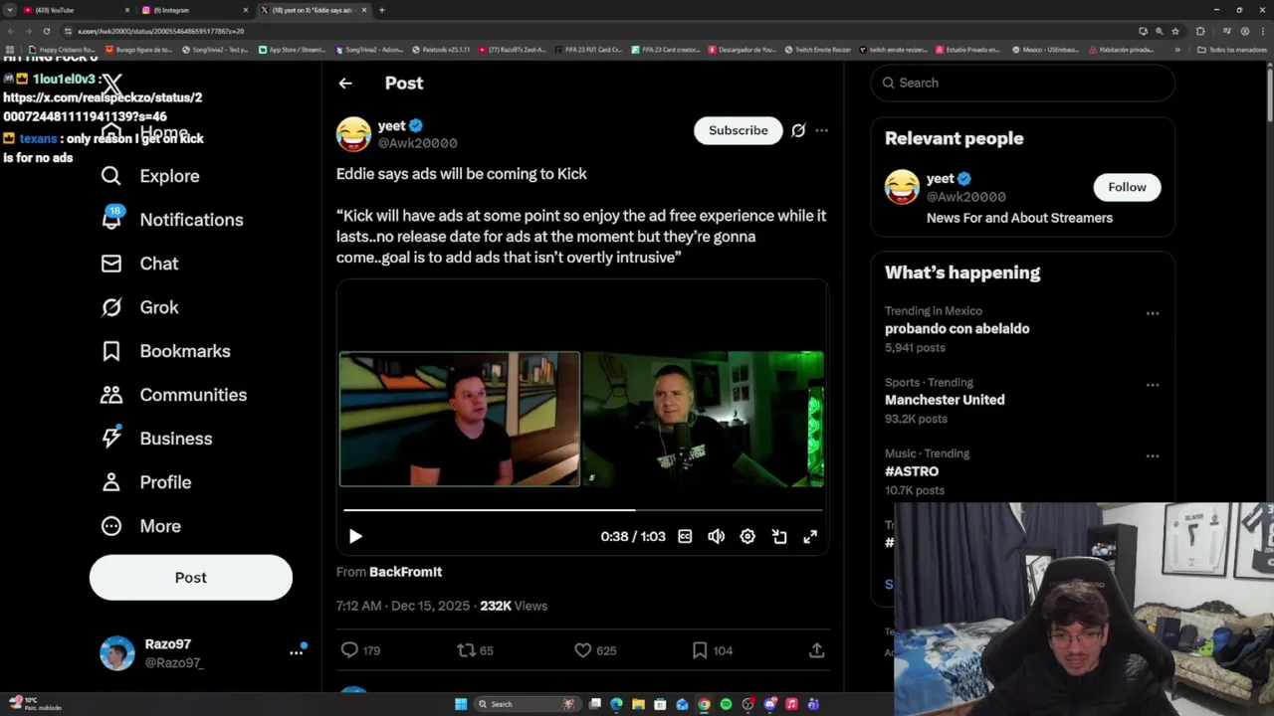
Task: Open Bookmarks in the sidebar
Action: (x=165, y=351)
